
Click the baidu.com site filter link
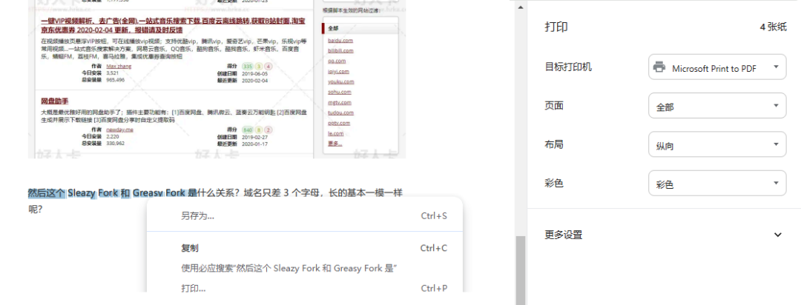340,40
